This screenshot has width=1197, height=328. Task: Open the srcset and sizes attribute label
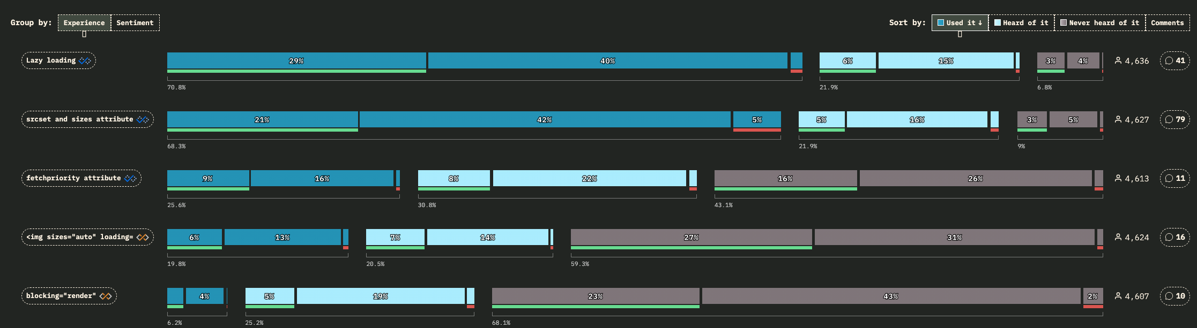click(x=79, y=119)
